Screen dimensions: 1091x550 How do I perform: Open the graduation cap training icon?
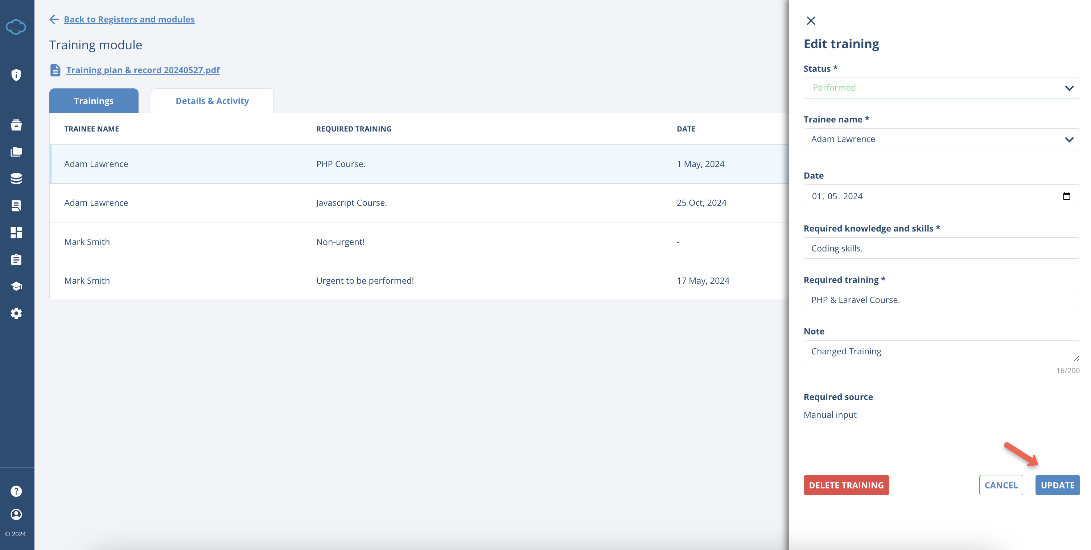(x=16, y=287)
